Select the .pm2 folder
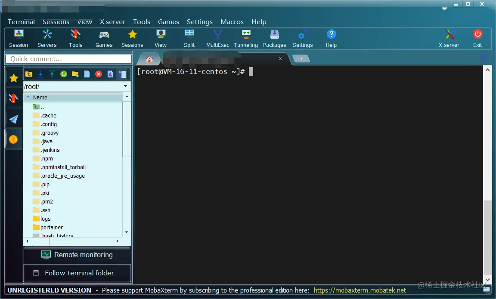The height and width of the screenshot is (299, 496). [x=43, y=201]
